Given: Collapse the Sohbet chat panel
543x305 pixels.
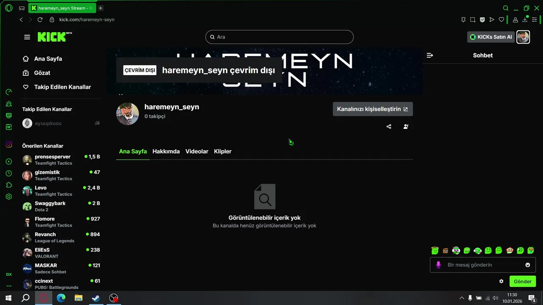Looking at the screenshot, I should click(x=430, y=55).
